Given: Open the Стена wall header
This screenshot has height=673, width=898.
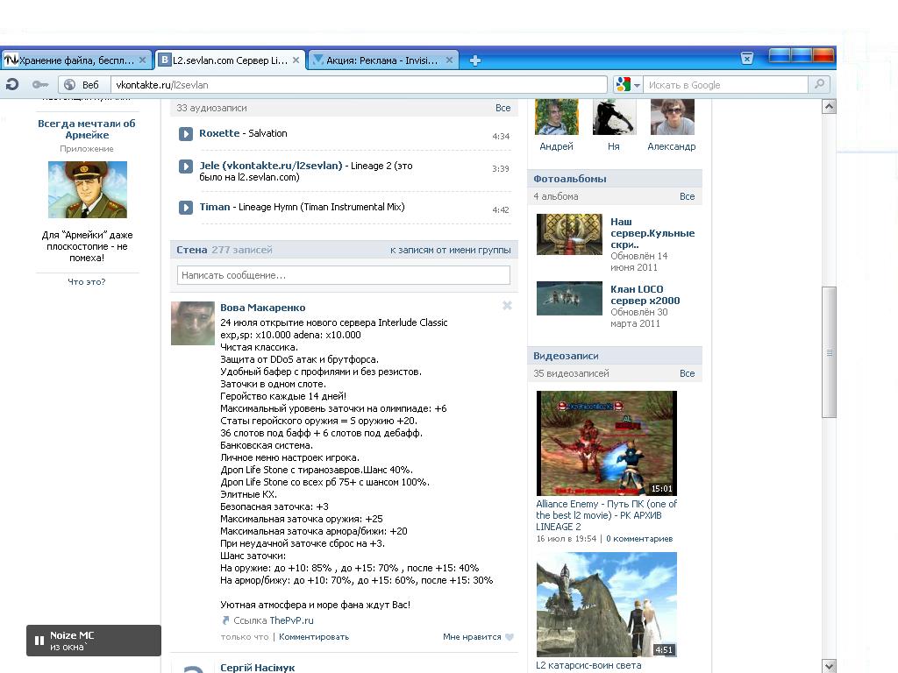Looking at the screenshot, I should click(x=192, y=250).
